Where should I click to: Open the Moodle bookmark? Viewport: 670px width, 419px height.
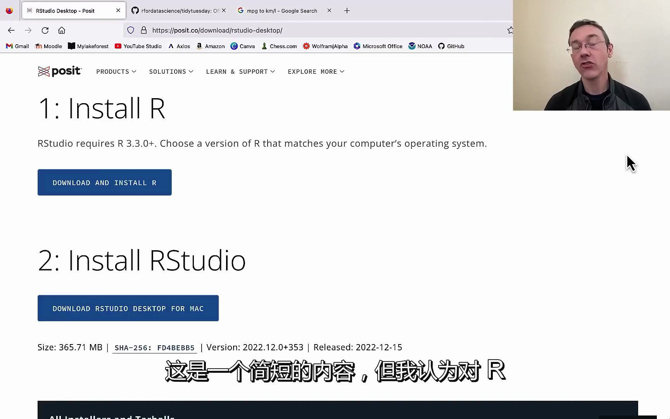tap(48, 46)
